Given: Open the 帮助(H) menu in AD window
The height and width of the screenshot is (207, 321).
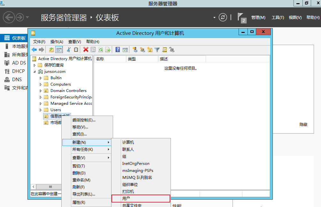Looking at the screenshot, I should tap(93, 42).
